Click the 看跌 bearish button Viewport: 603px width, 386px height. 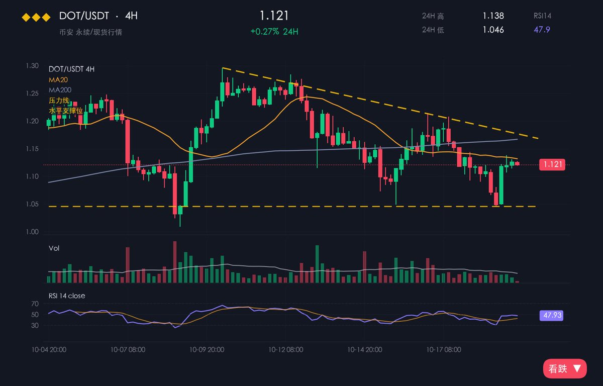[565, 369]
